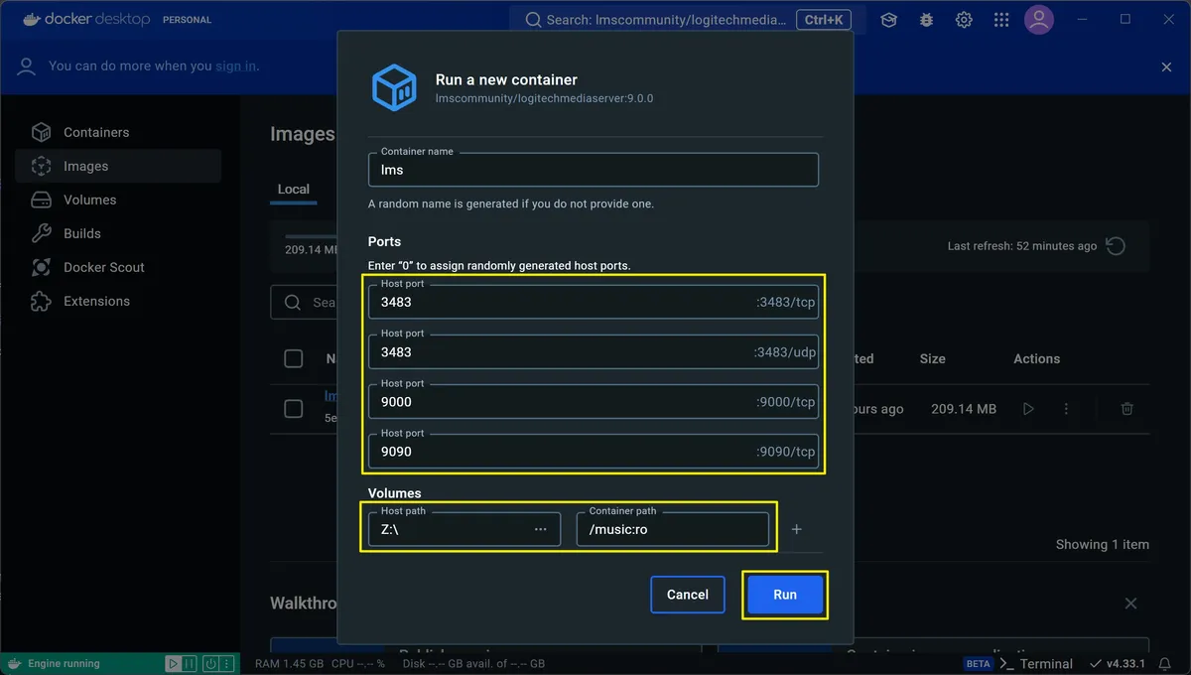Click the Docker whale icon in status bar
This screenshot has height=675, width=1191.
pyautogui.click(x=14, y=663)
